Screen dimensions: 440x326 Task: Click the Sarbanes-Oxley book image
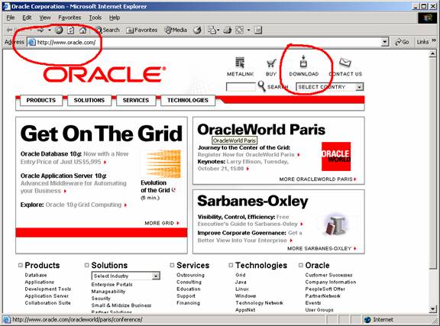coord(336,224)
